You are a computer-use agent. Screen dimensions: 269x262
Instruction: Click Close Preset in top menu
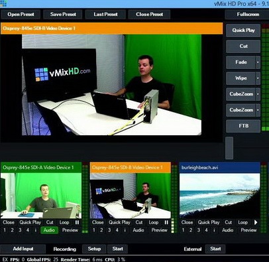pyautogui.click(x=150, y=15)
